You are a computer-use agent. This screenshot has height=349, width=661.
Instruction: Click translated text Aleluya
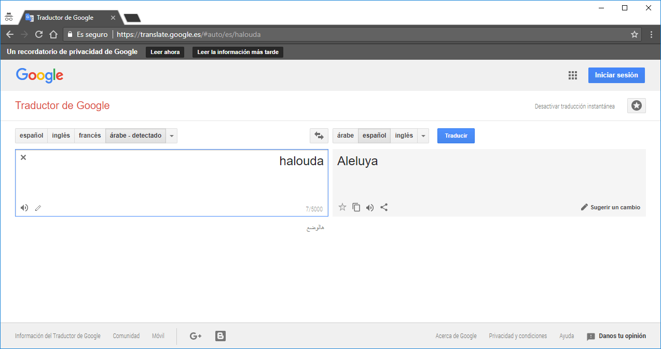point(357,161)
